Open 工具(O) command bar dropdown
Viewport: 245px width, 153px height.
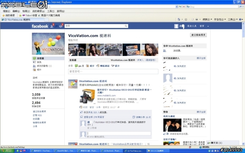(x=232, y=20)
